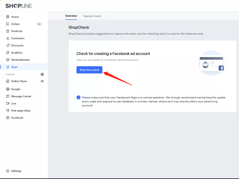Click the Settings gear icon
This screenshot has height=179, width=239.
(x=8, y=171)
